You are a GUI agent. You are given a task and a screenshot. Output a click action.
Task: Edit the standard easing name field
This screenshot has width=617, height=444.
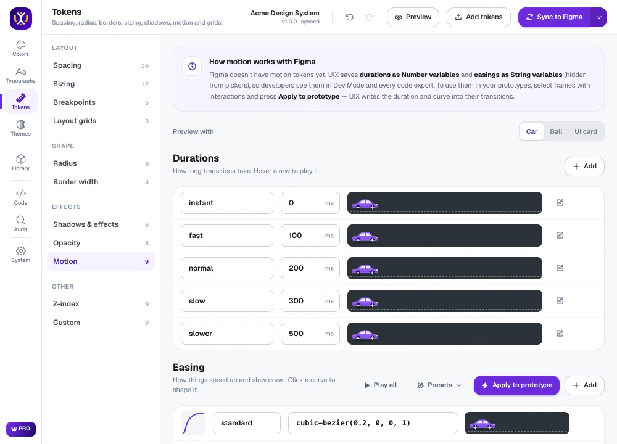pos(247,423)
